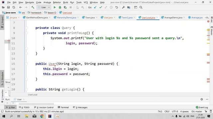
Task: Click the Open folder toolbar icon
Action: click(x=3, y=7)
